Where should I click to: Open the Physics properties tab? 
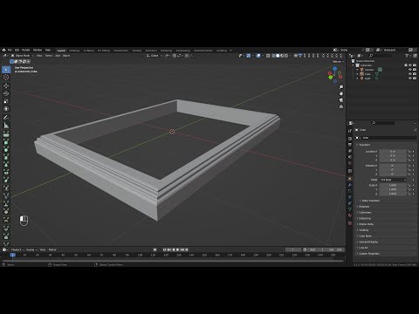(350, 197)
